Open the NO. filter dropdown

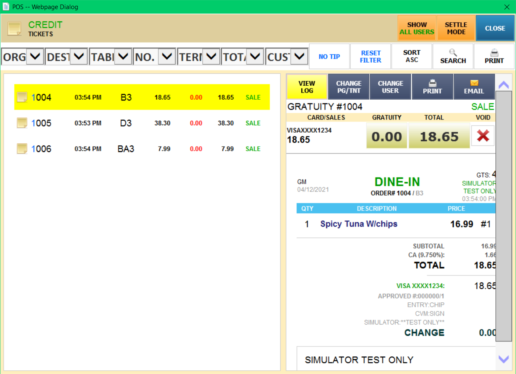pyautogui.click(x=167, y=56)
